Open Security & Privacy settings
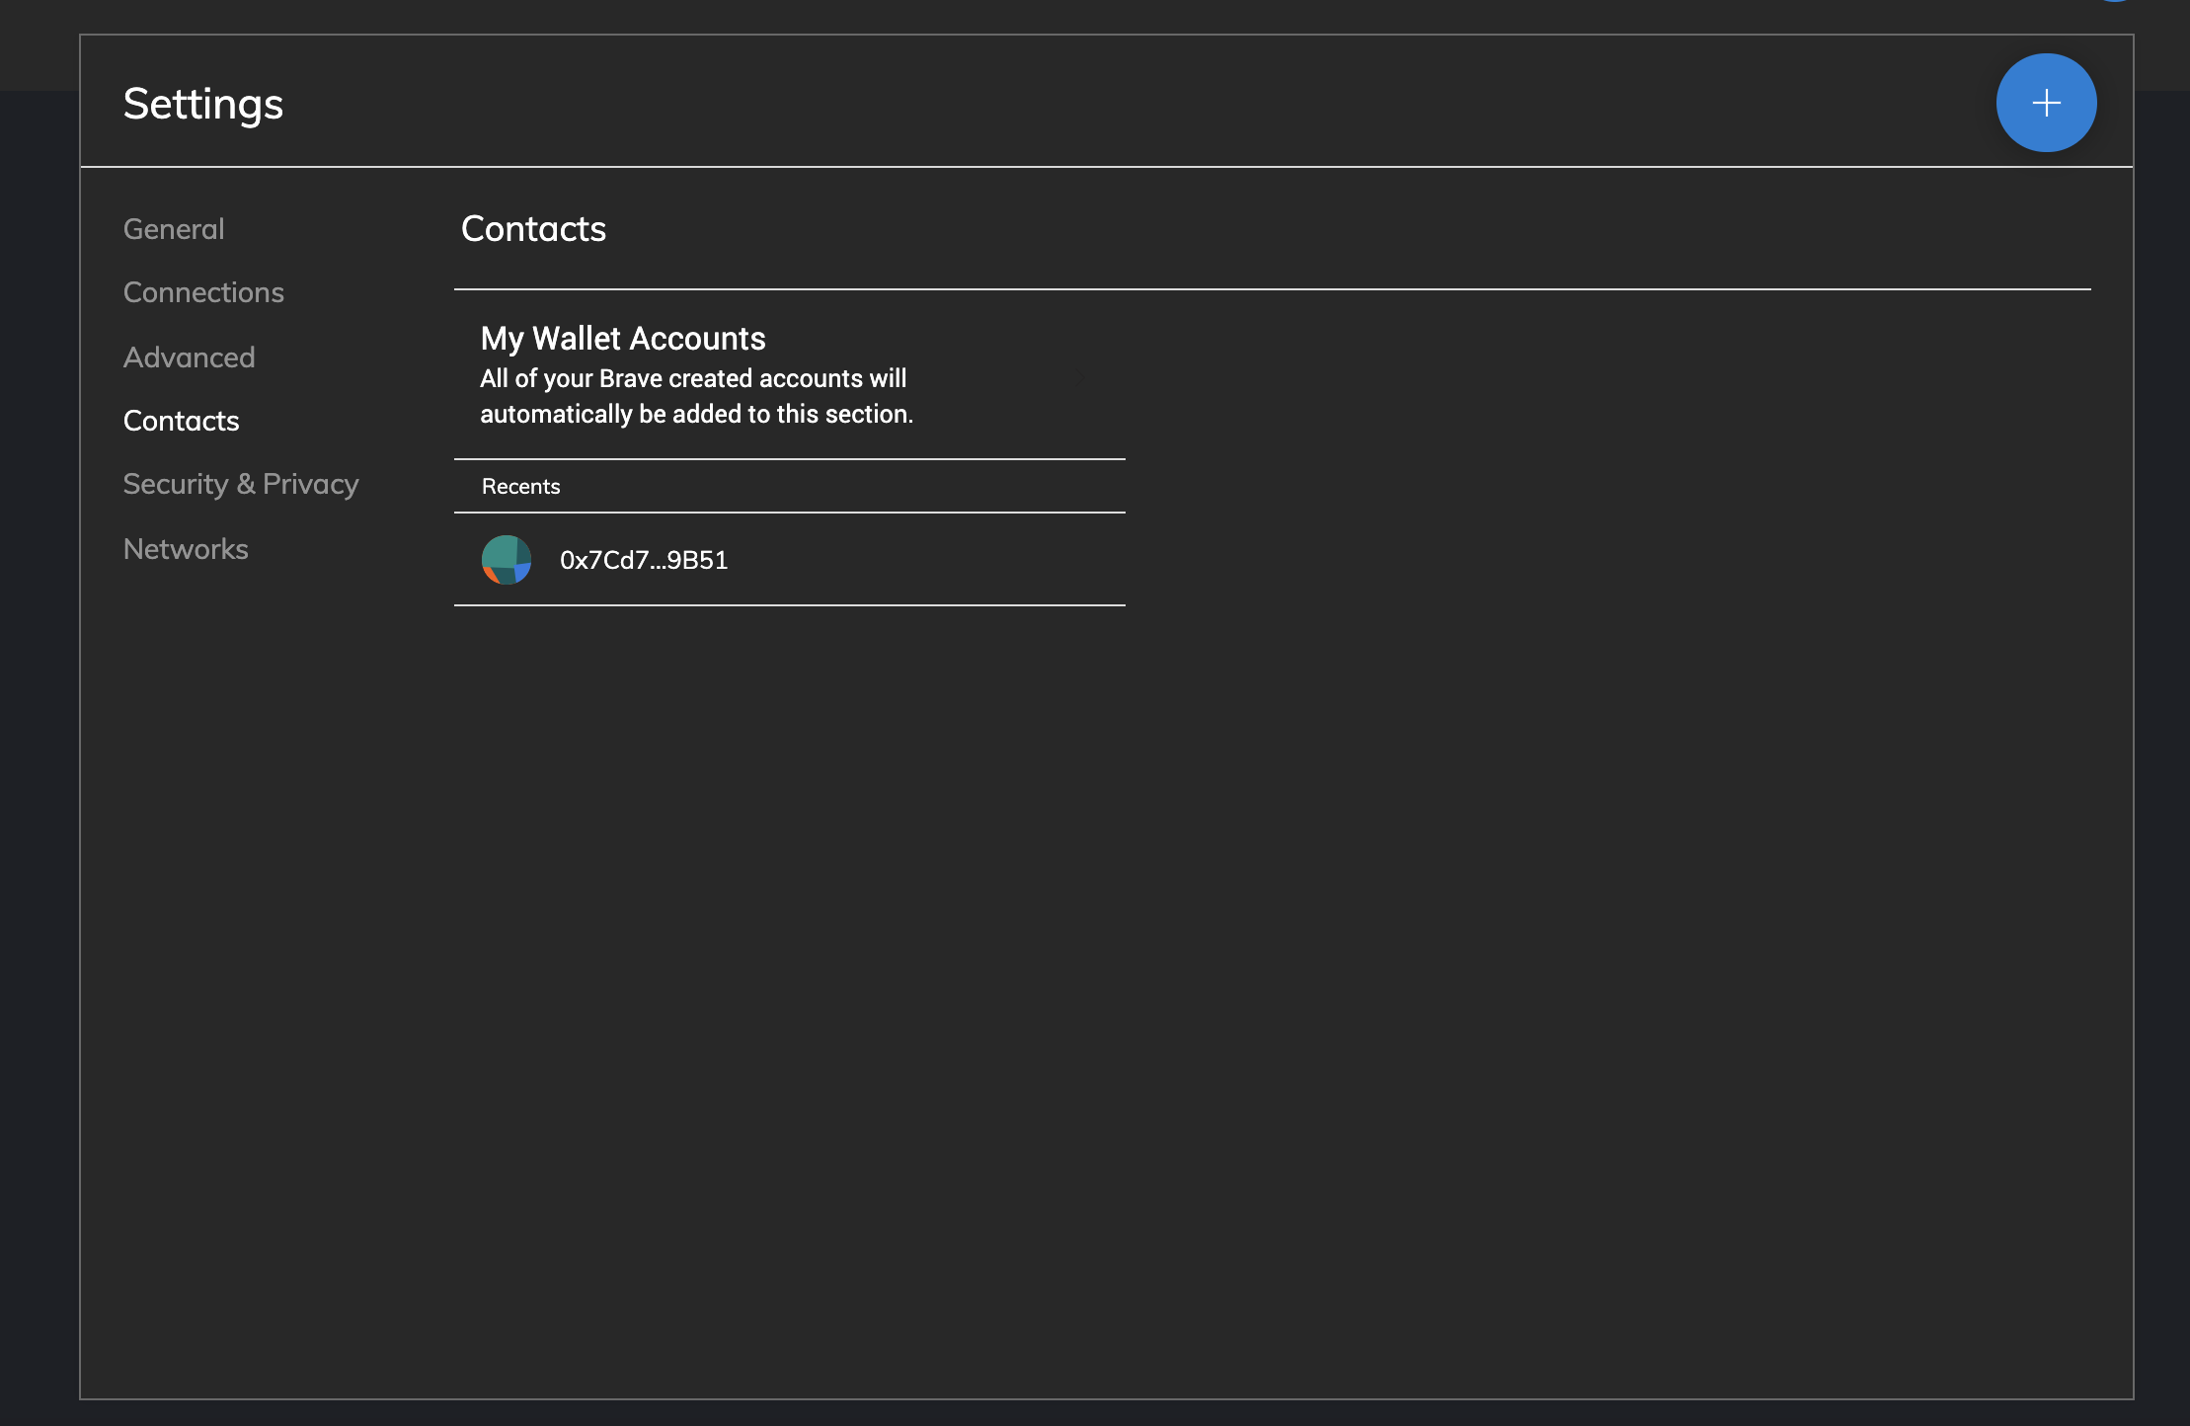Screen dimensions: 2190x1426 point(241,484)
